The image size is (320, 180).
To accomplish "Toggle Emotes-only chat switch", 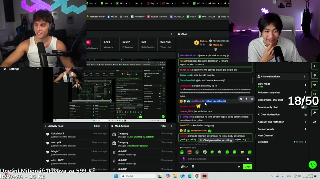I will click(304, 107).
